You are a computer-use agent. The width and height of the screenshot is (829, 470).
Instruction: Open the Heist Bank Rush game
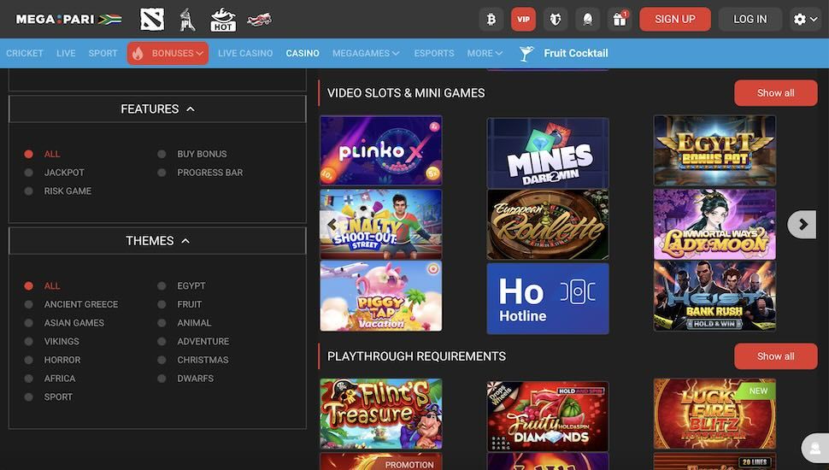(x=714, y=296)
